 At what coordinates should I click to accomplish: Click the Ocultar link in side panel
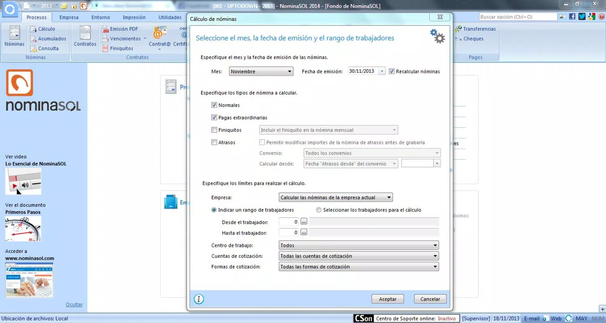click(x=74, y=304)
